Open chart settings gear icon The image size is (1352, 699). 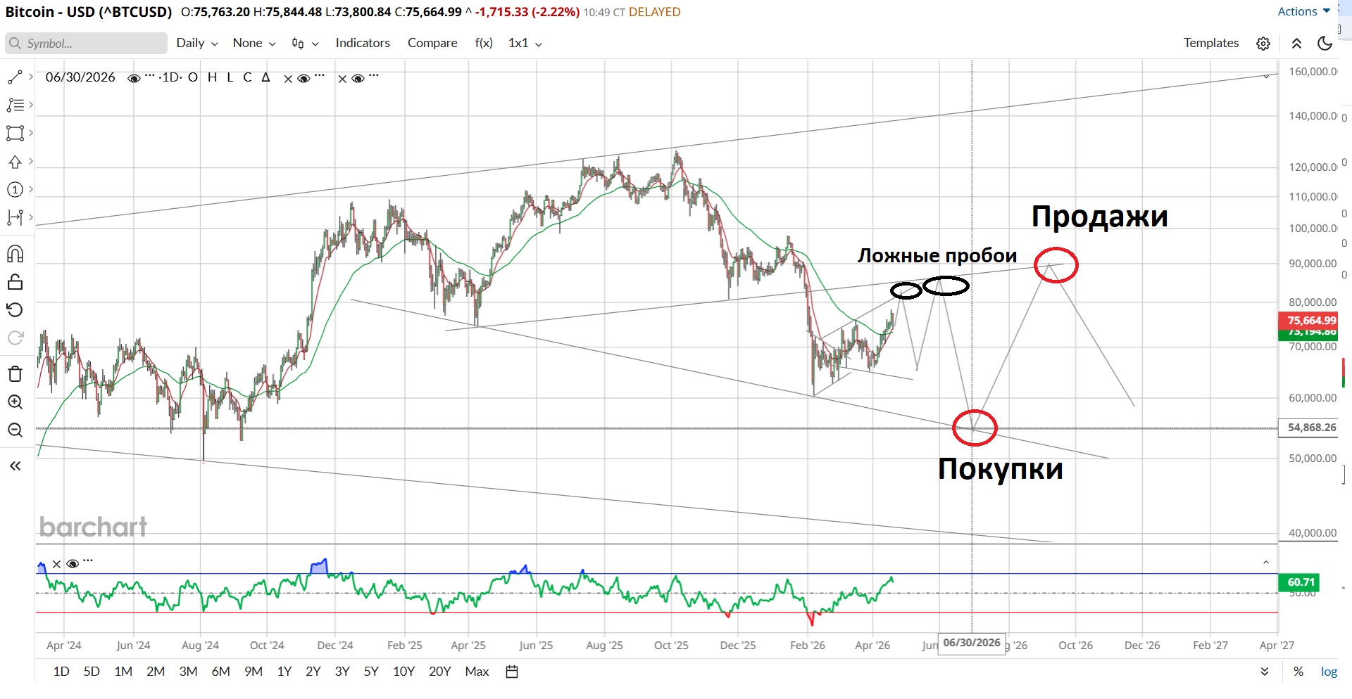pyautogui.click(x=1263, y=44)
